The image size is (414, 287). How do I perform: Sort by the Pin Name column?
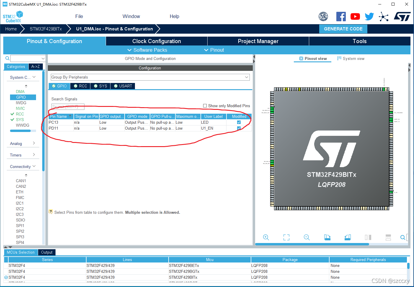tap(61, 116)
